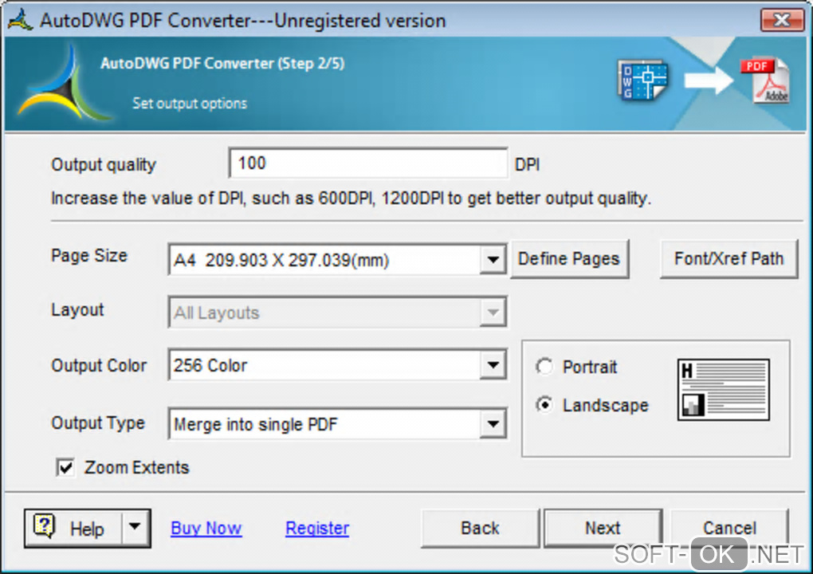
Task: Open the Define Pages dialog
Action: coord(569,259)
